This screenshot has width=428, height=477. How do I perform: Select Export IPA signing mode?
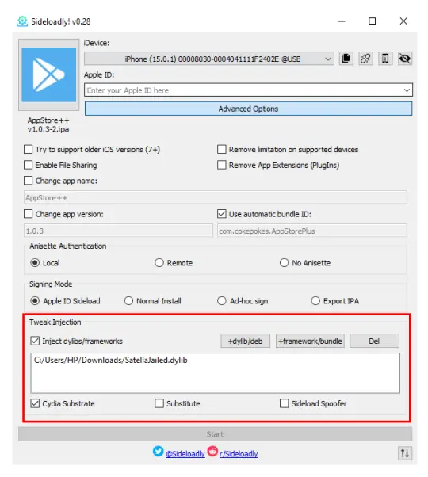(x=315, y=301)
